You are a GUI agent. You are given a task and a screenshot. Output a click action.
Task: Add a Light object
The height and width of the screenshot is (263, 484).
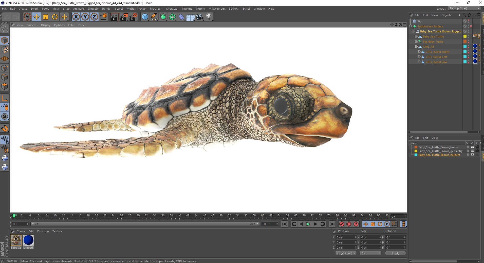209,17
